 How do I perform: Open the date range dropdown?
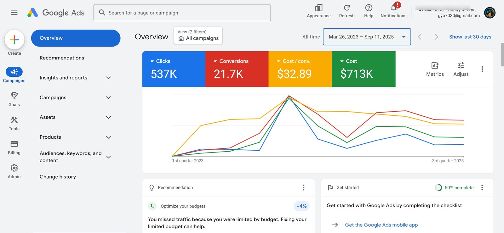pos(367,37)
